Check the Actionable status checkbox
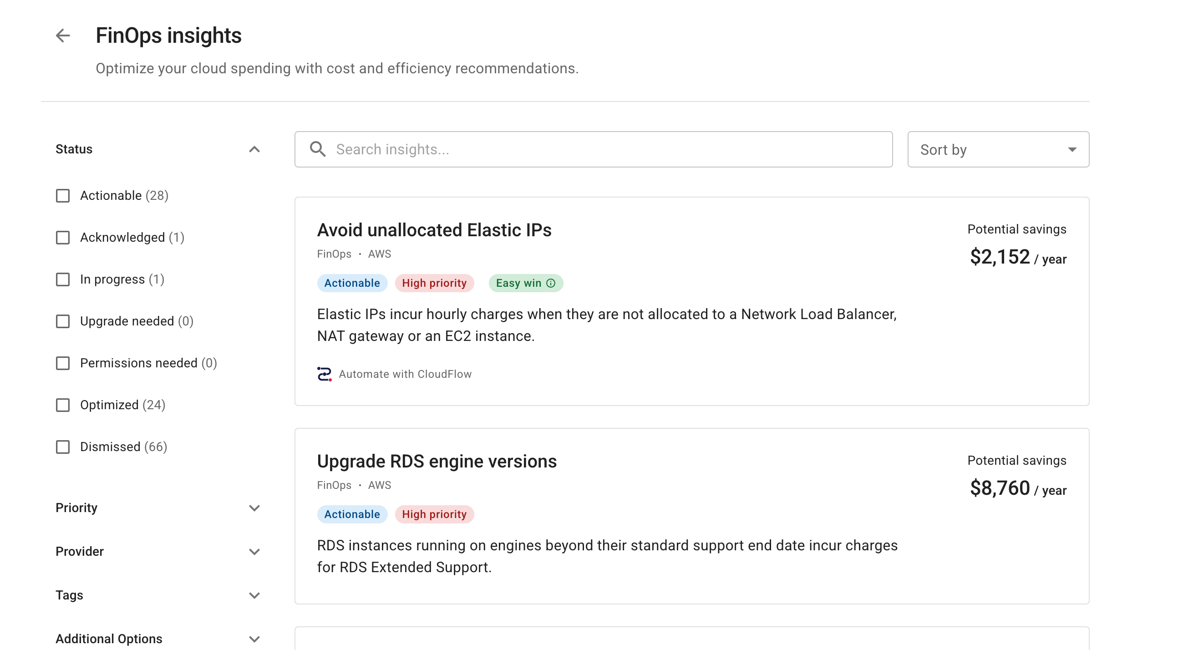This screenshot has width=1178, height=650. (63, 196)
